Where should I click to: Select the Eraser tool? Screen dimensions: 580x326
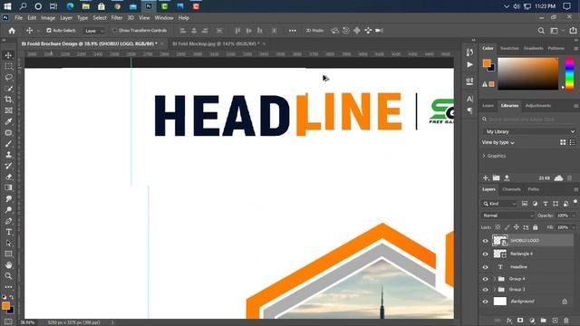(x=8, y=177)
